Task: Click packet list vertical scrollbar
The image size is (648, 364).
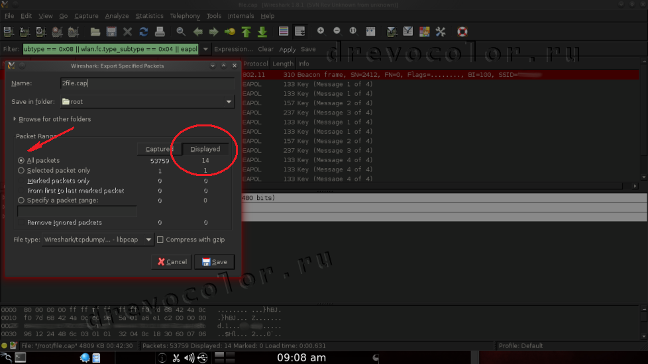Action: tap(644, 120)
